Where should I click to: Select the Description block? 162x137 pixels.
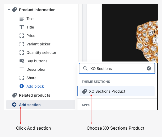pos(36,69)
